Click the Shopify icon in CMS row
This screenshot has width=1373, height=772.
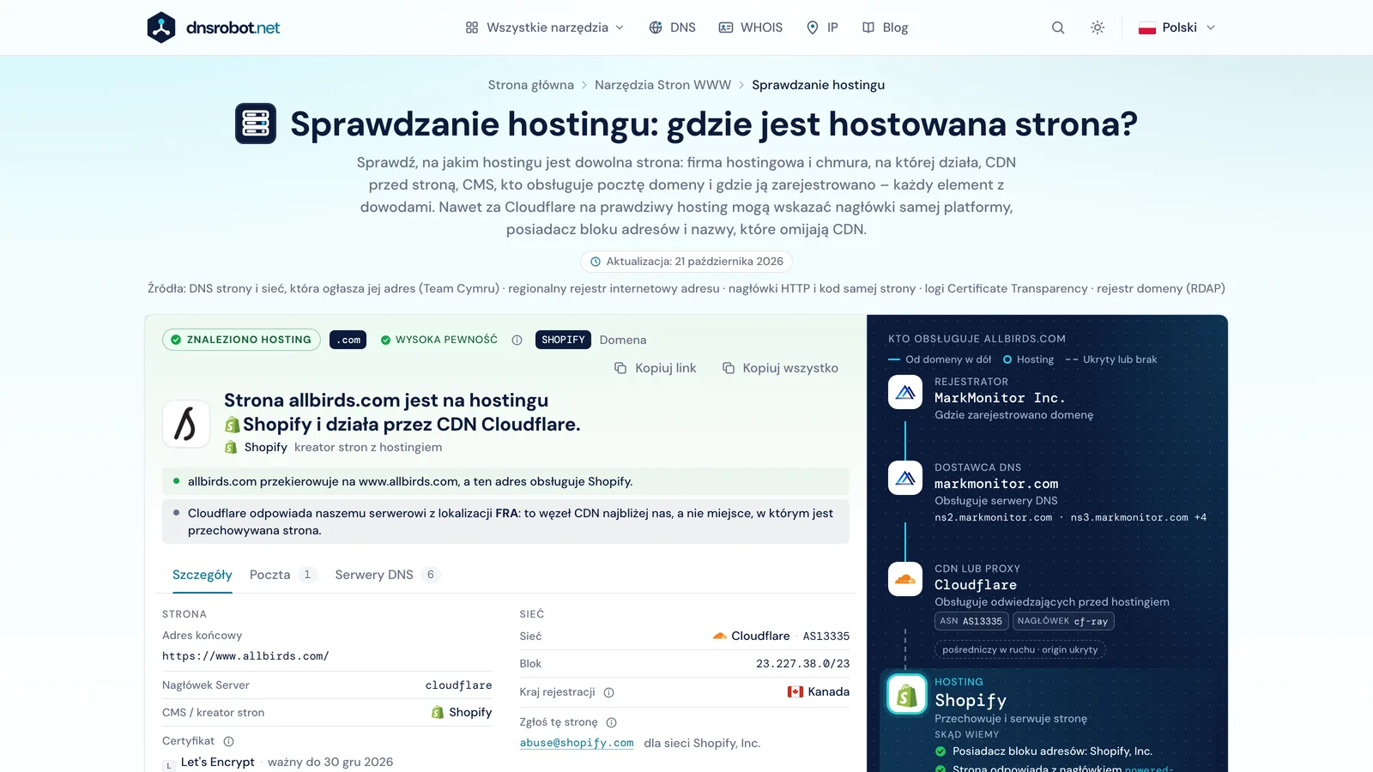[438, 712]
